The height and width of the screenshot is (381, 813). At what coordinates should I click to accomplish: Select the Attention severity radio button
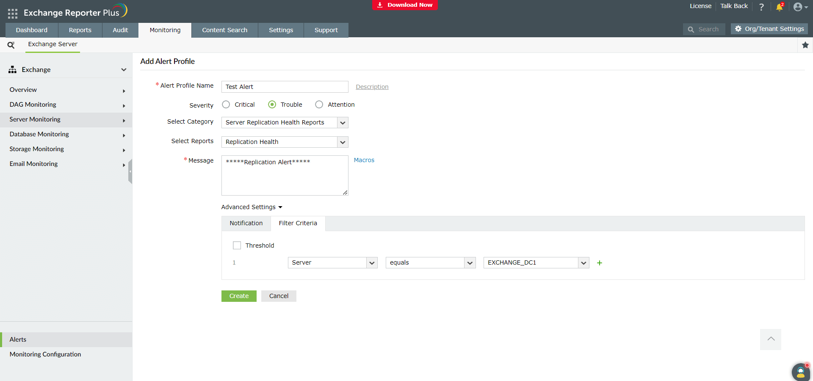319,104
